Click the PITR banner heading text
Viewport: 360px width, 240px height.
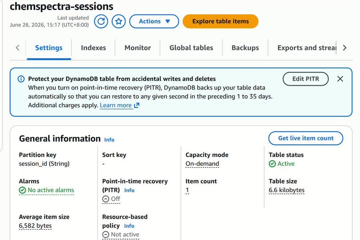point(122,79)
